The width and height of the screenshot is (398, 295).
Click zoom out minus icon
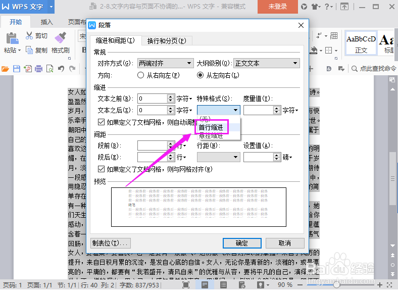point(300,285)
